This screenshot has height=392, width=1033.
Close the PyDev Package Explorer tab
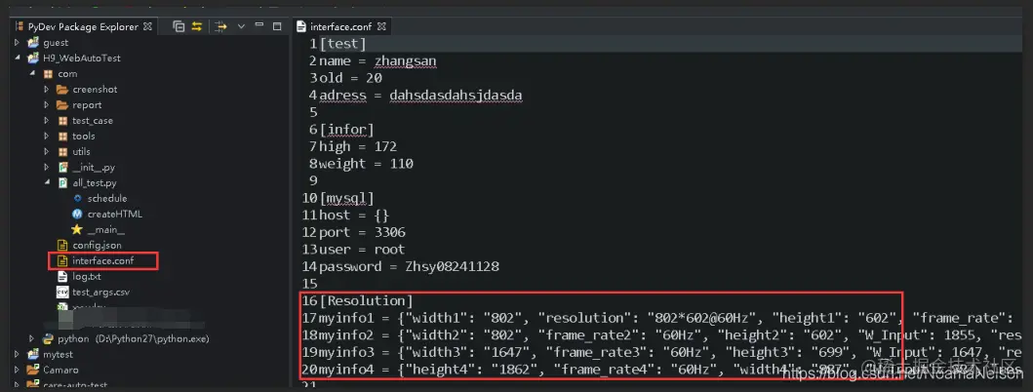pyautogui.click(x=147, y=26)
